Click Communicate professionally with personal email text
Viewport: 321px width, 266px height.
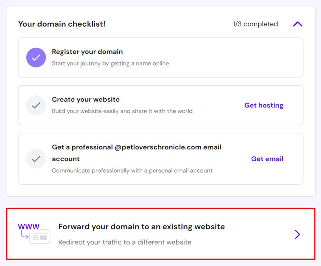pos(132,170)
